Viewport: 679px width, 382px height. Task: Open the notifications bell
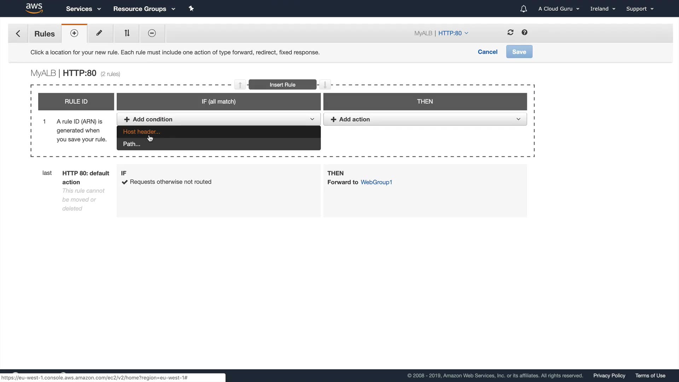coord(523,9)
